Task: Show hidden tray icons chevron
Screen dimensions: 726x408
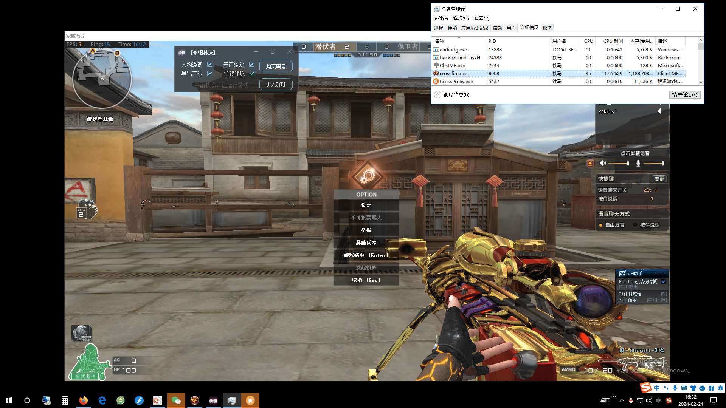Action: (622, 400)
